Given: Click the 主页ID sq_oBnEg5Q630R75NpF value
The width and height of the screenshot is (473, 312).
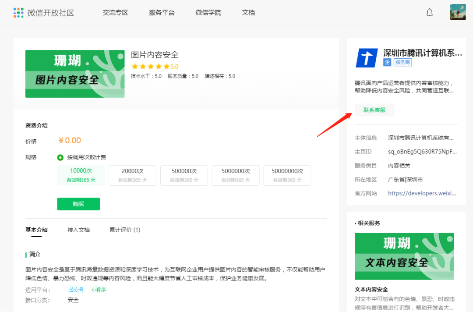Looking at the screenshot, I should [422, 152].
